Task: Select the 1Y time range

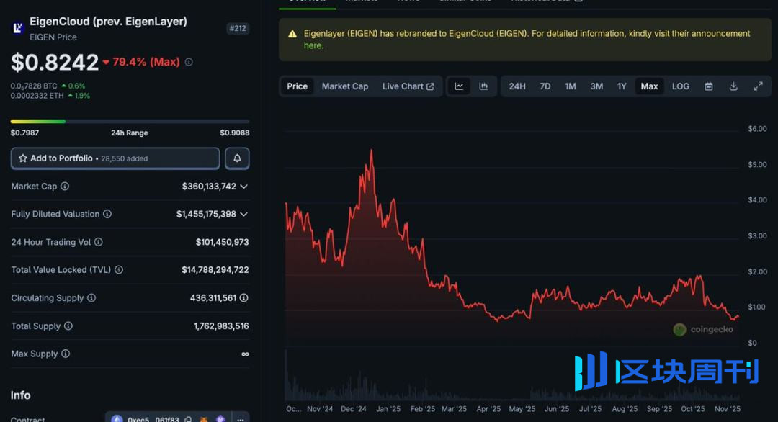Action: [622, 86]
